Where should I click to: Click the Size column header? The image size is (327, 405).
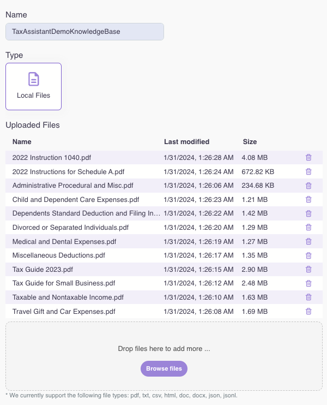pos(250,142)
